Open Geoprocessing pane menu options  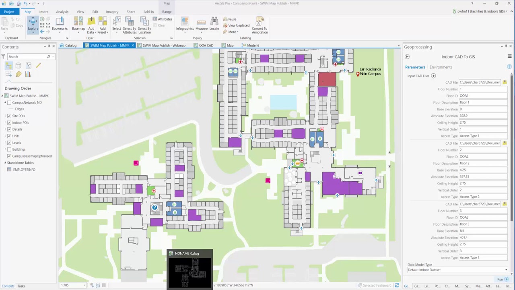pos(510,57)
